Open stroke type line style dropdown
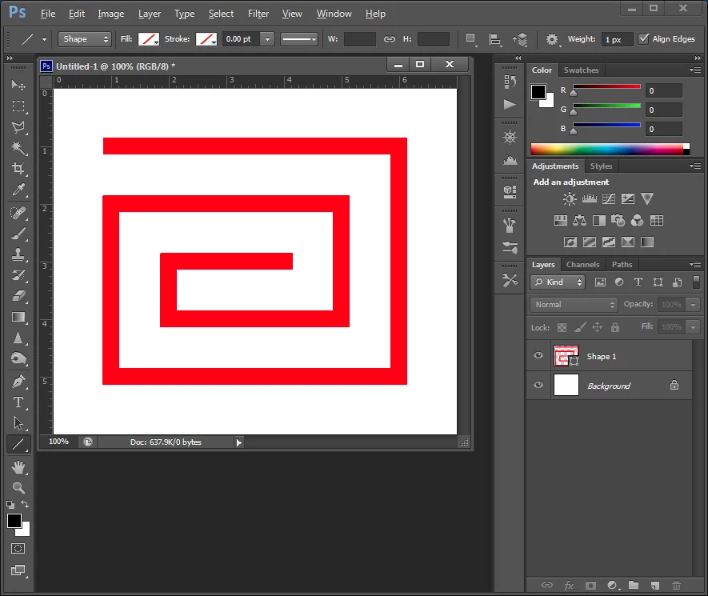The height and width of the screenshot is (596, 708). 299,39
